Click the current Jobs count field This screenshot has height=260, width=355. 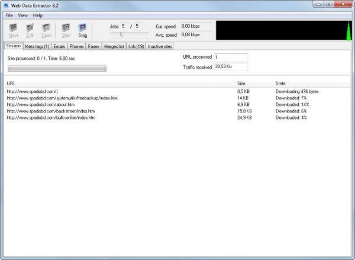(124, 26)
